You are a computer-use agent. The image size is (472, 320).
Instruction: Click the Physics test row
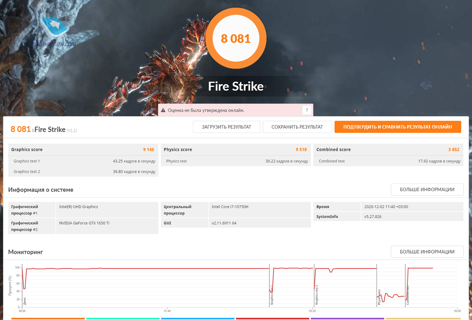click(x=236, y=161)
